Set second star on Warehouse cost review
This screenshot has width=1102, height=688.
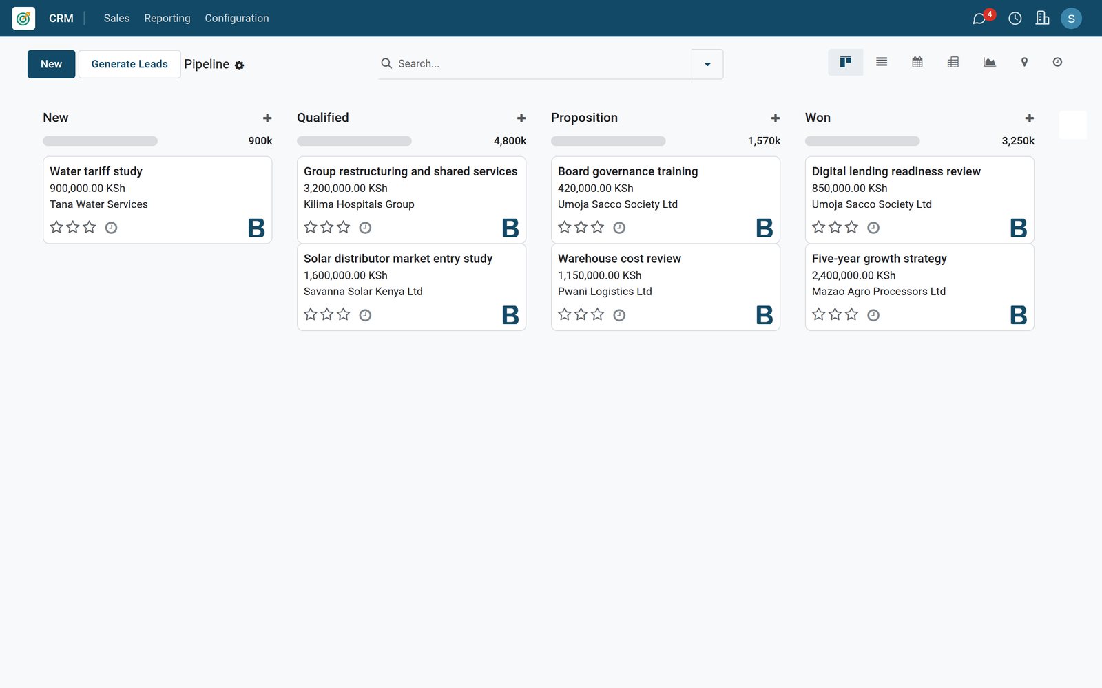tap(581, 314)
